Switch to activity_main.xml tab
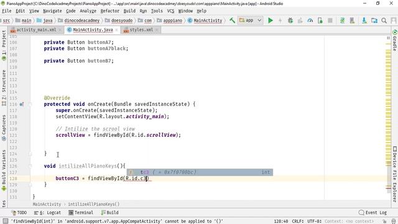This screenshot has width=398, height=224. (x=36, y=30)
